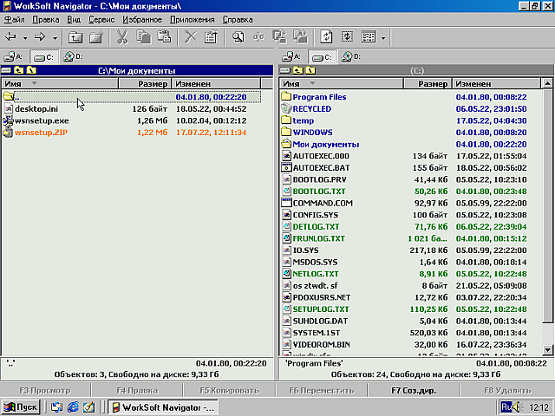Open the Сервис menu

101,19
